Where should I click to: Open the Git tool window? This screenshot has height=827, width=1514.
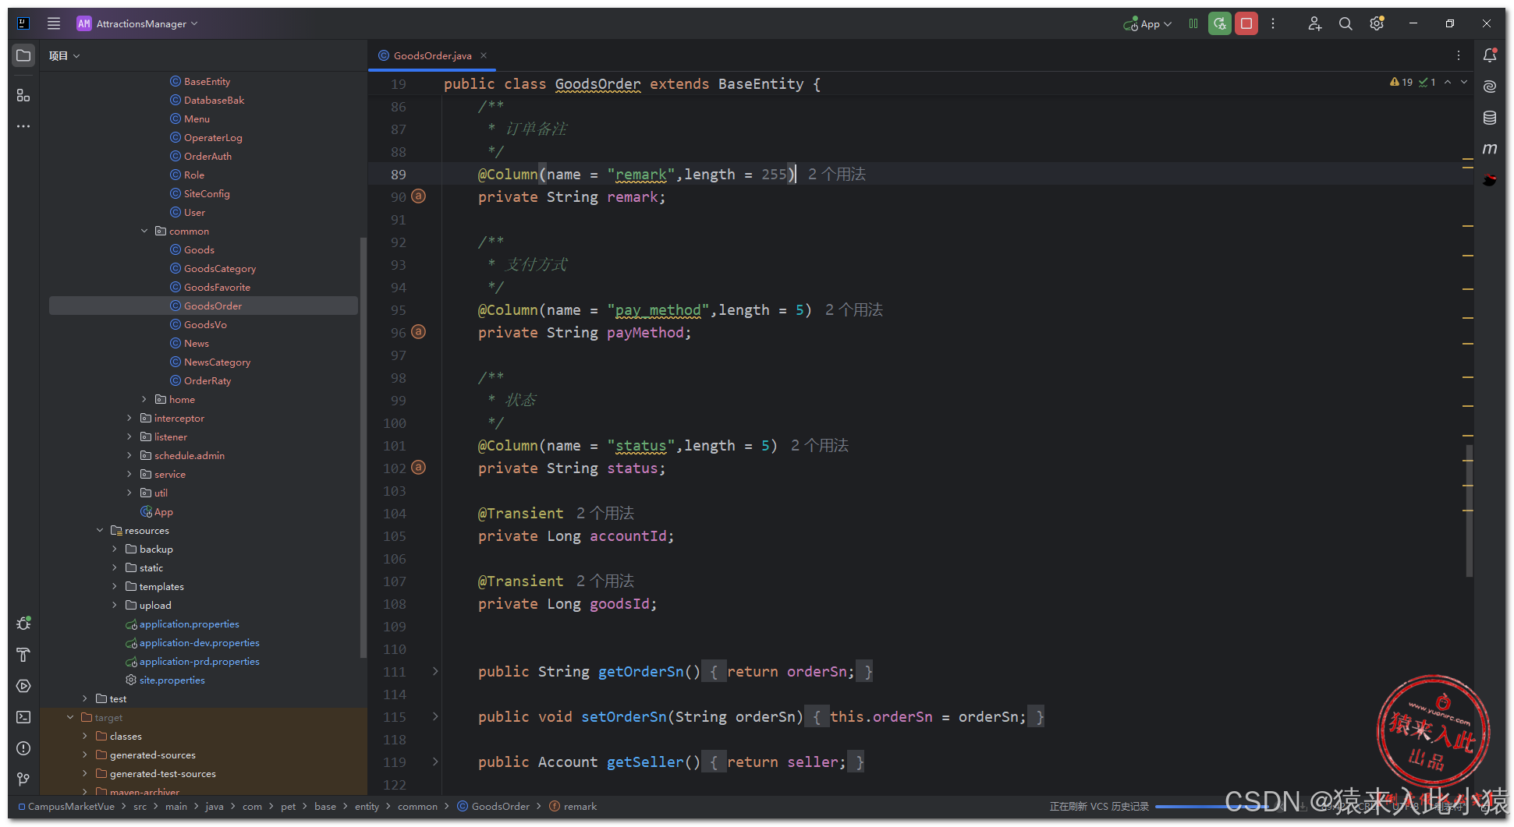(x=23, y=779)
